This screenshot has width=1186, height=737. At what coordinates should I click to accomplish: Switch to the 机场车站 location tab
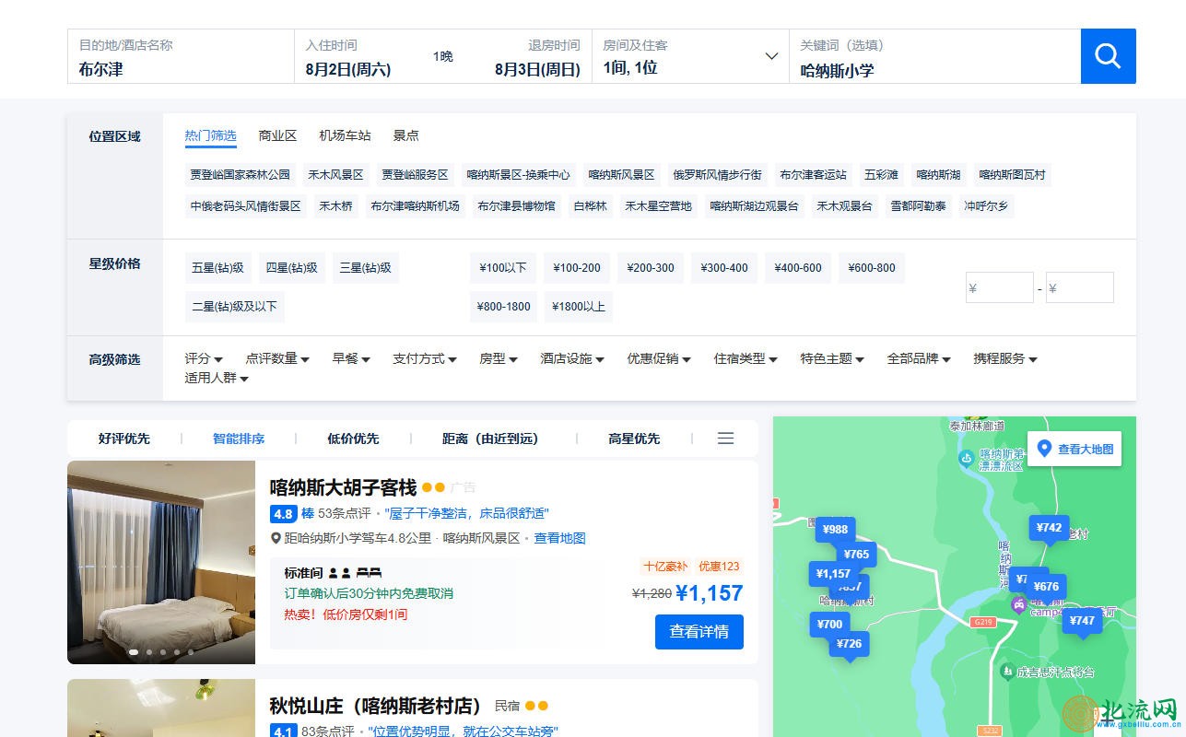tap(345, 135)
